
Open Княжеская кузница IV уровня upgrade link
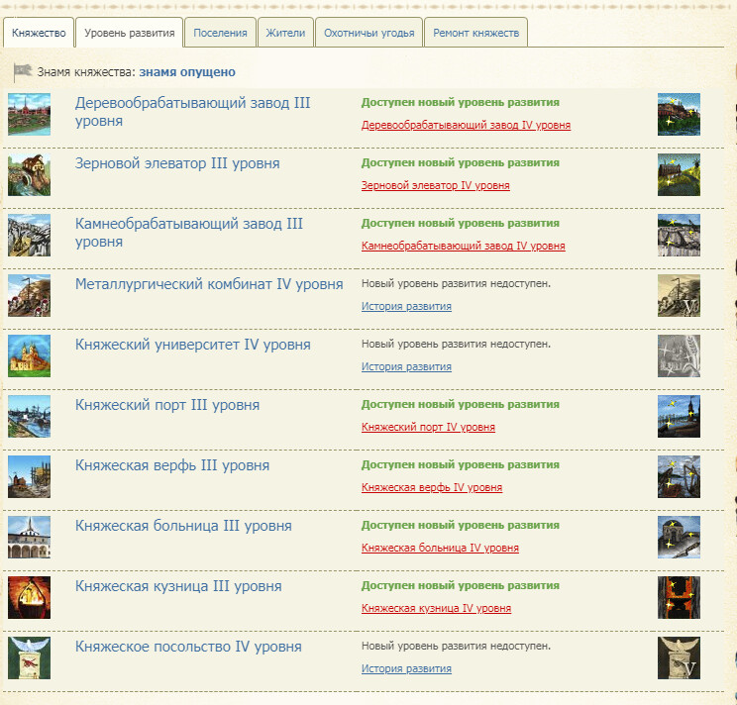(x=436, y=609)
